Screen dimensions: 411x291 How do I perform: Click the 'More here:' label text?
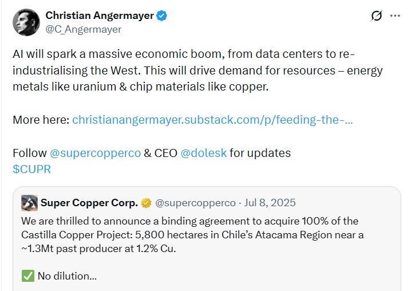pos(41,121)
